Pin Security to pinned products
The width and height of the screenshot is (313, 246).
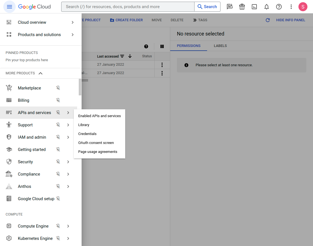pos(58,162)
